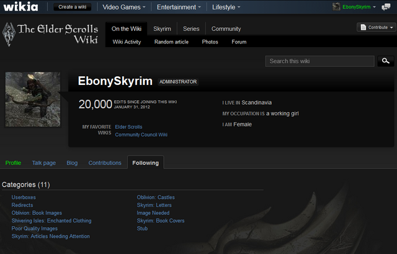Image resolution: width=397 pixels, height=254 pixels.
Task: Go to Random article
Action: tap(171, 42)
